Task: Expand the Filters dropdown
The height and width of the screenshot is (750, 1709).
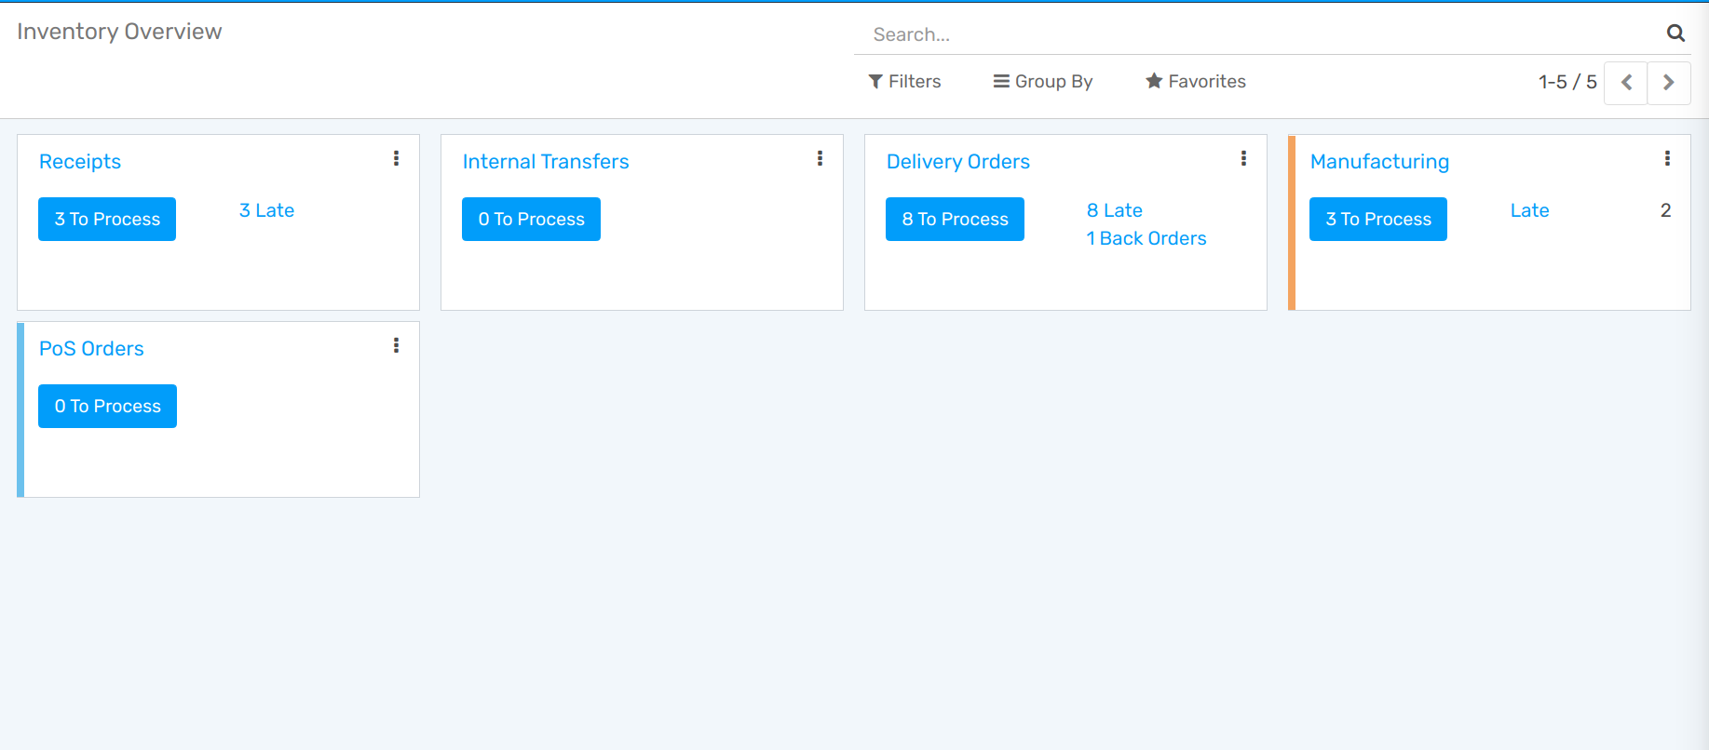Action: [904, 82]
